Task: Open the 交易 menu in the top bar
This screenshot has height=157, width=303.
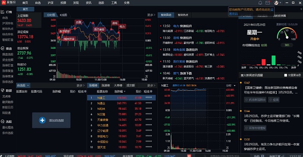Action: click(127, 3)
